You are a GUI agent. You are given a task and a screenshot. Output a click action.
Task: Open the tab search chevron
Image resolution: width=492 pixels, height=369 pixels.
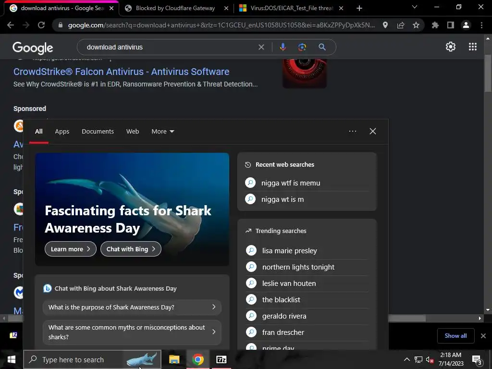tap(415, 7)
